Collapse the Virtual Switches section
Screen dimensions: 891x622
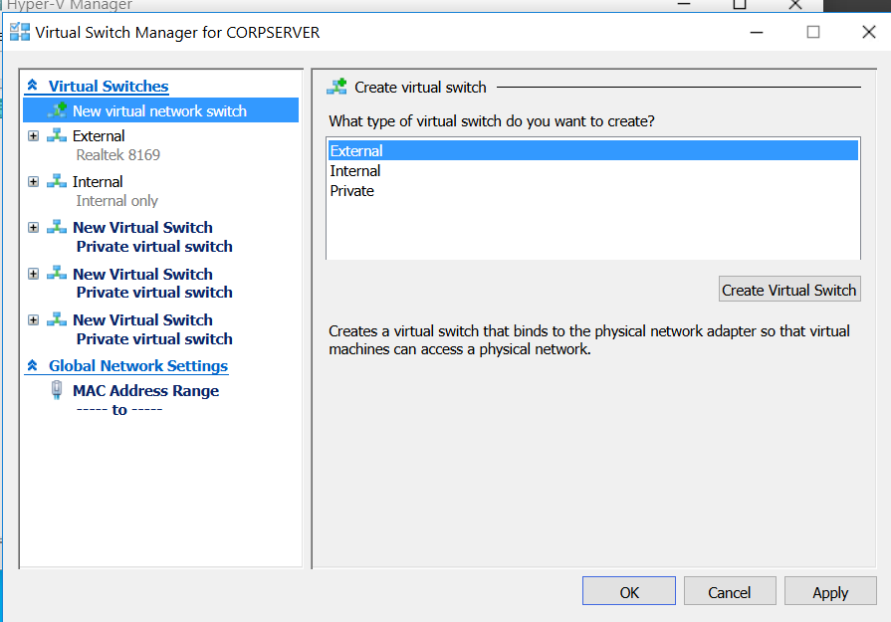(x=33, y=87)
